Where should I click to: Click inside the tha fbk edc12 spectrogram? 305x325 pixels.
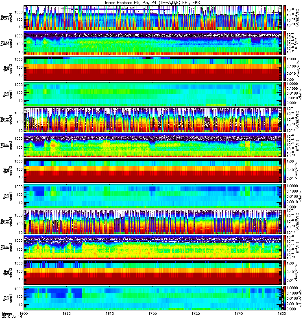[x=152, y=69]
